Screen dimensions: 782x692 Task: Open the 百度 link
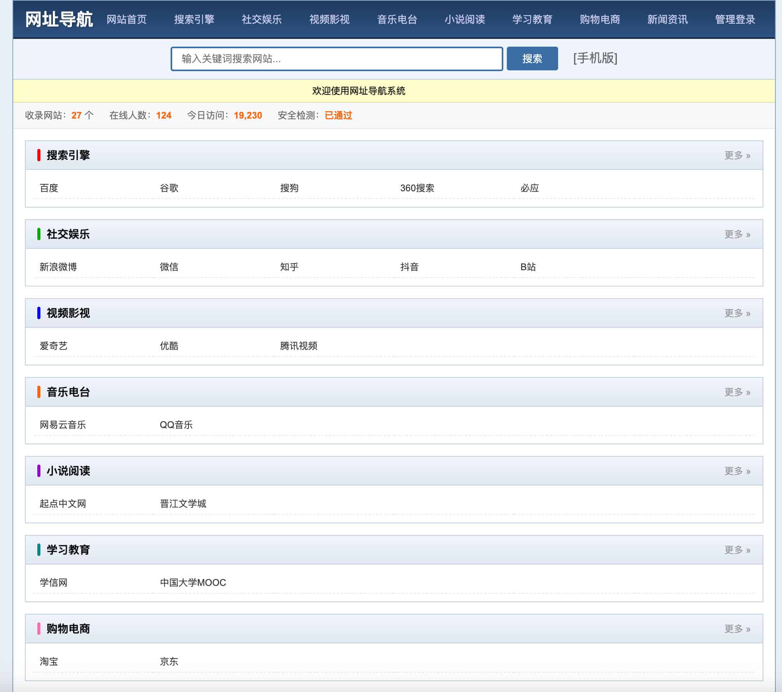pyautogui.click(x=49, y=188)
